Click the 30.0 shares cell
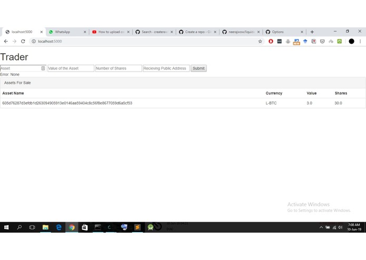 338,103
